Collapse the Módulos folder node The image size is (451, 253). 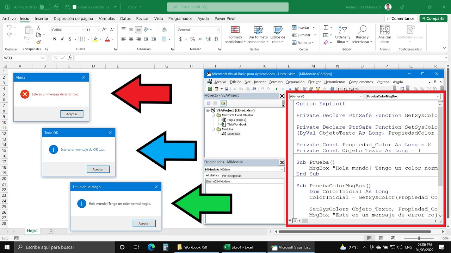point(213,129)
